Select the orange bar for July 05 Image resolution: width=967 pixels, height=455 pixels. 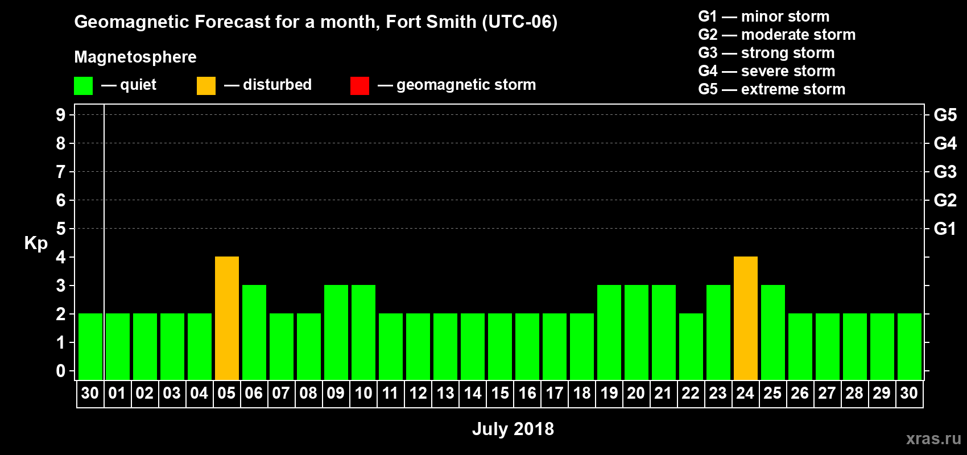pos(227,318)
